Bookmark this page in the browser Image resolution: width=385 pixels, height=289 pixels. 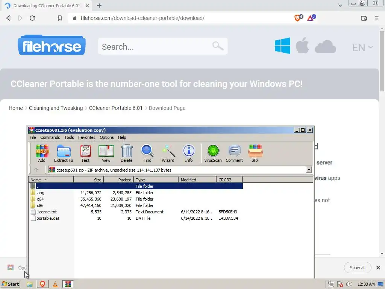[60, 18]
